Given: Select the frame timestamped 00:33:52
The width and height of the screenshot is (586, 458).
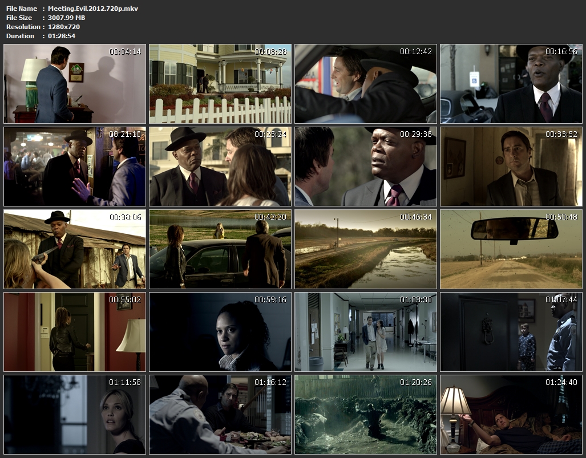Looking at the screenshot, I should [511, 167].
